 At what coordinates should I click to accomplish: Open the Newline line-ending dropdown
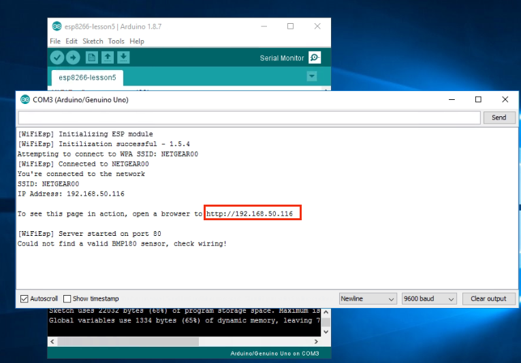coord(368,298)
